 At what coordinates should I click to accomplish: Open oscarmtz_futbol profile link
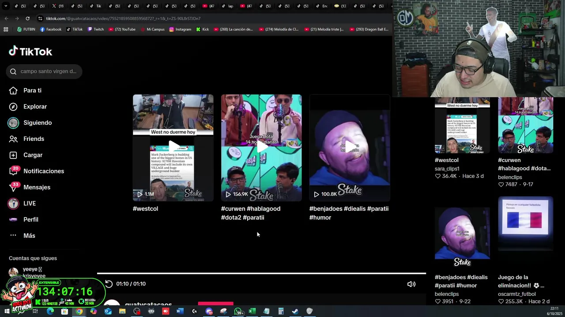coord(517,294)
